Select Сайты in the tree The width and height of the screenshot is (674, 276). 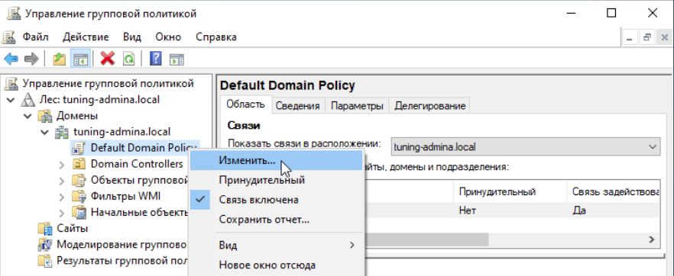tap(72, 229)
